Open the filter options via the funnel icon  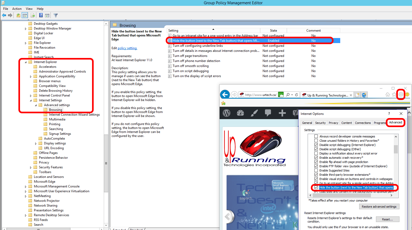(56, 15)
